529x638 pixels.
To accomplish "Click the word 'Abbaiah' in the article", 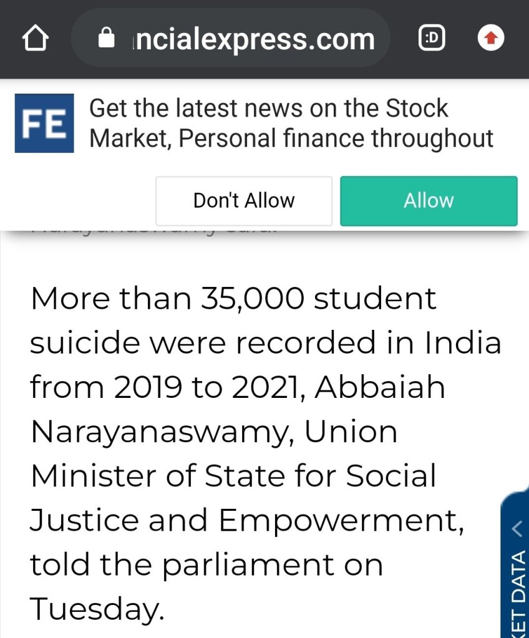I will tap(380, 387).
